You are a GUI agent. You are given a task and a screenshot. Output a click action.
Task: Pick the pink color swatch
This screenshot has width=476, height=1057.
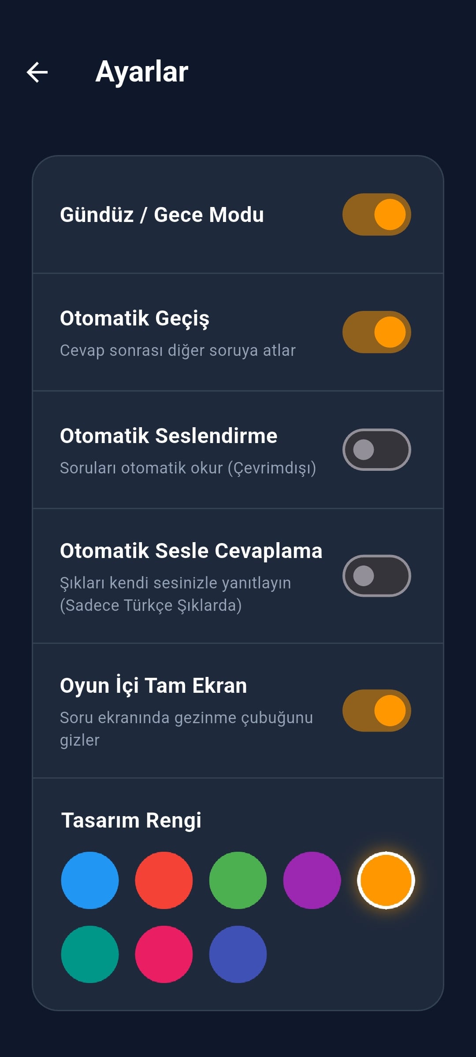[164, 954]
